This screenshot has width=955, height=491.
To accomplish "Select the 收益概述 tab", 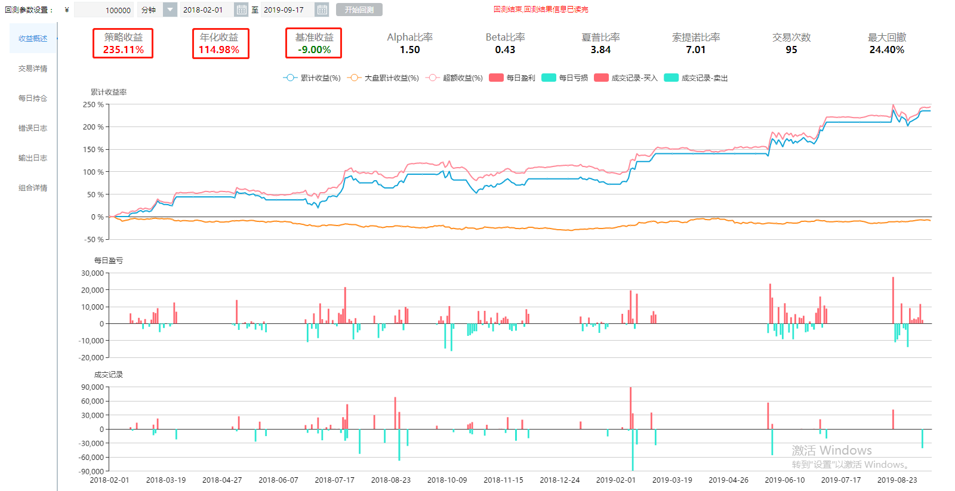I will tap(33, 39).
